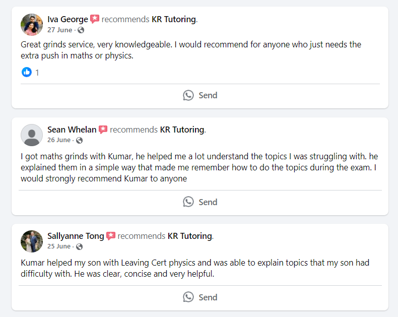The height and width of the screenshot is (317, 398).
Task: Open Sean Whelan's profile name link
Action: 72,130
